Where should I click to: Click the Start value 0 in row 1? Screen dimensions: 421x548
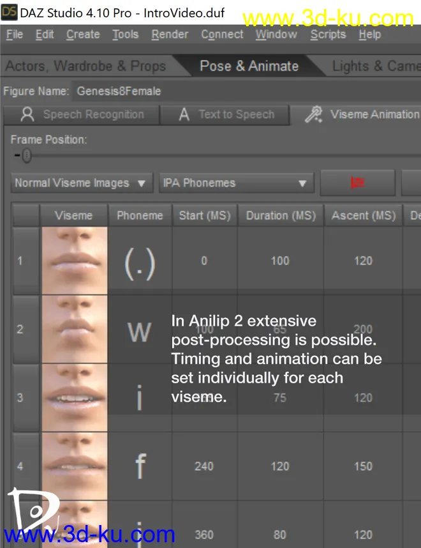[x=204, y=261]
